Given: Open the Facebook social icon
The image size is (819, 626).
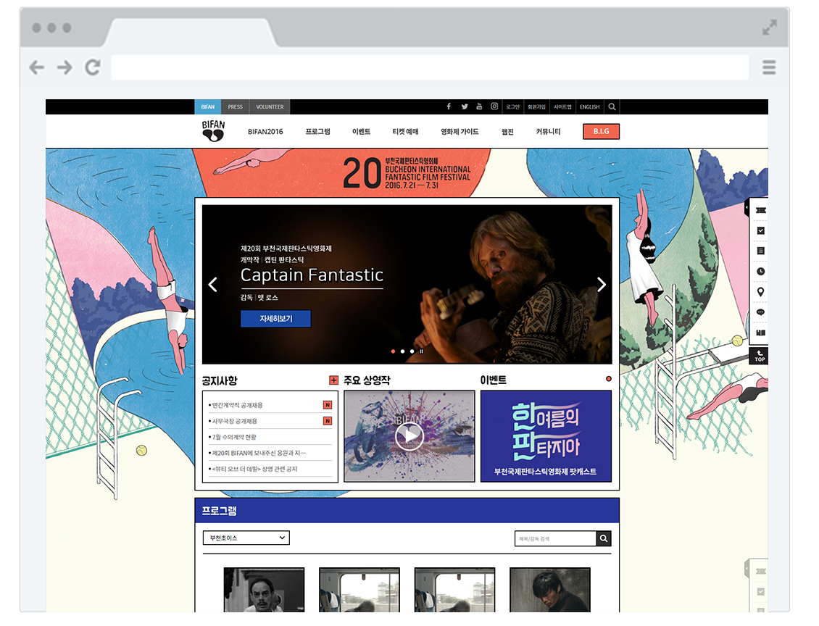Looking at the screenshot, I should (448, 107).
